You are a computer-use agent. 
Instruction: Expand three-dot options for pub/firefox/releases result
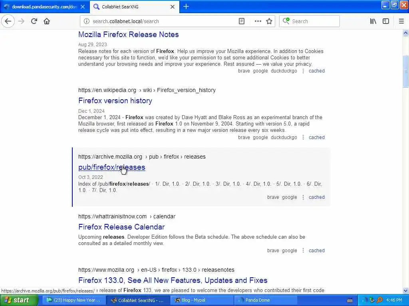(x=303, y=197)
